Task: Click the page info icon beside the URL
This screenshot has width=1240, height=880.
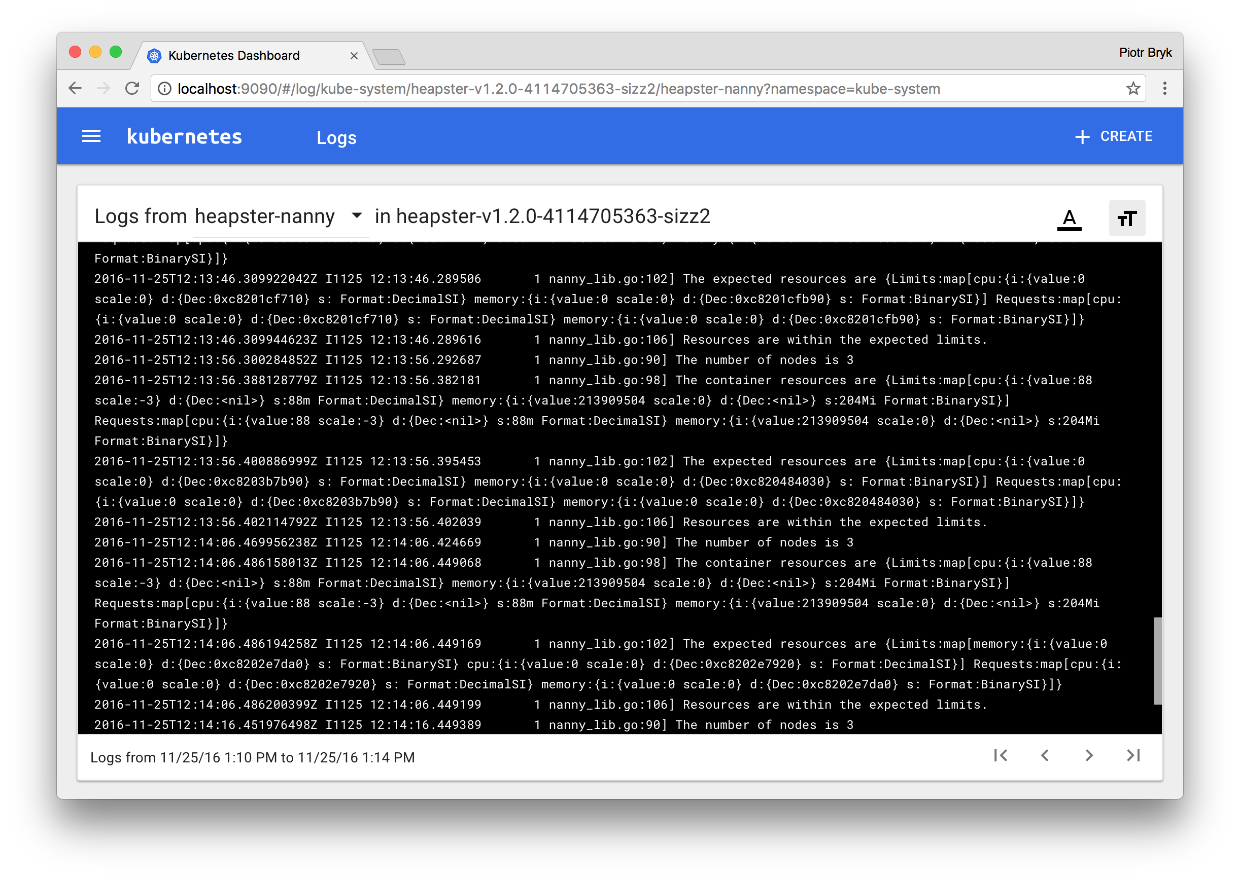Action: click(164, 88)
